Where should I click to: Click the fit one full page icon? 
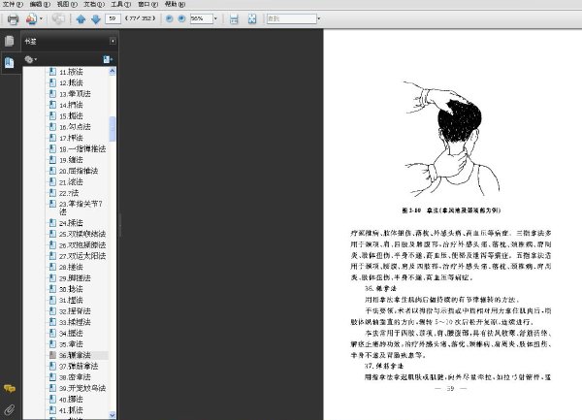pos(252,19)
